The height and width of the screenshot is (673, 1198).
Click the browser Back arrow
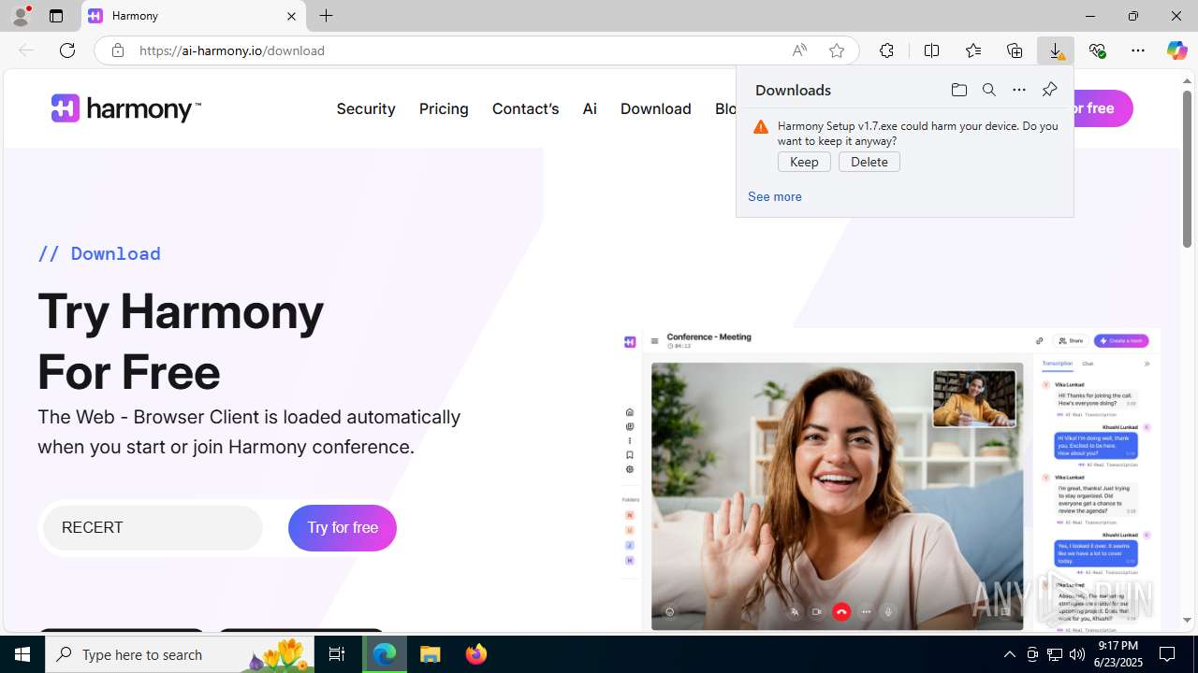pos(26,50)
